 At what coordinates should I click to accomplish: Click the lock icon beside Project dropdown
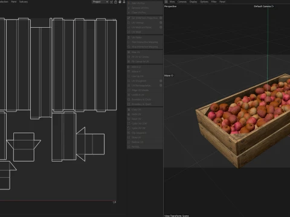(x=115, y=2)
